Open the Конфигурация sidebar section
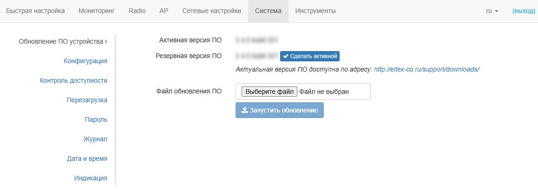This screenshot has width=538, height=191. coord(85,61)
